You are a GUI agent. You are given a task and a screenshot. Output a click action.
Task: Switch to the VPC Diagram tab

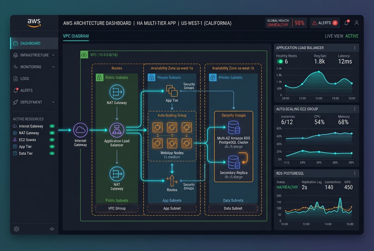pos(76,36)
